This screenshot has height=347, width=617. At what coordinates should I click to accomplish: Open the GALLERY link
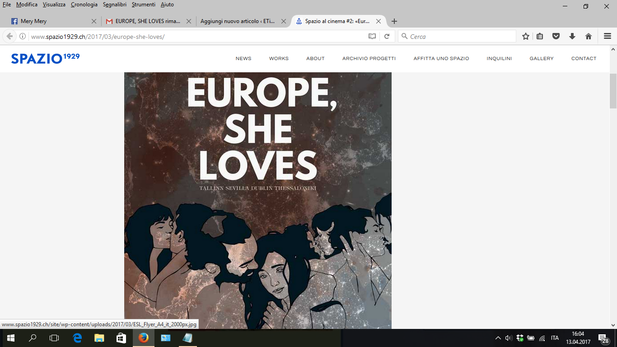point(542,59)
